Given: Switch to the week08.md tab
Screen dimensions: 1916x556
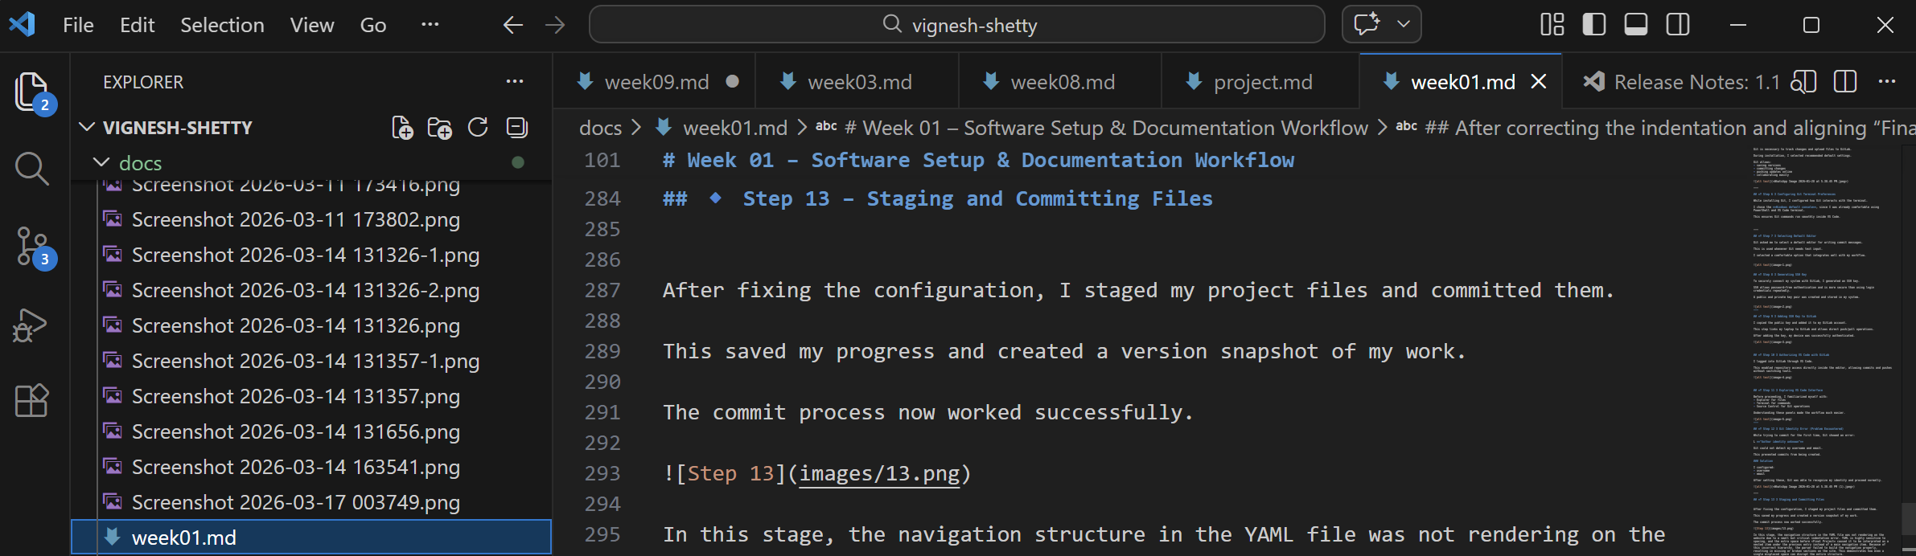Looking at the screenshot, I should tap(1062, 82).
